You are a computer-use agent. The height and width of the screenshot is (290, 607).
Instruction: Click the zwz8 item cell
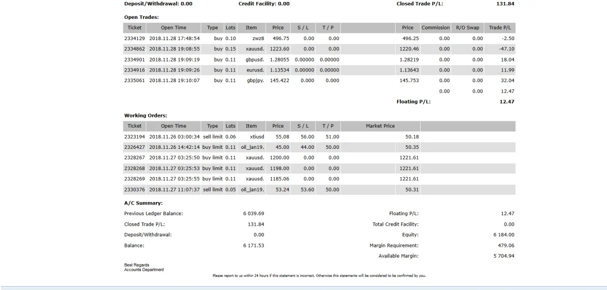click(257, 38)
